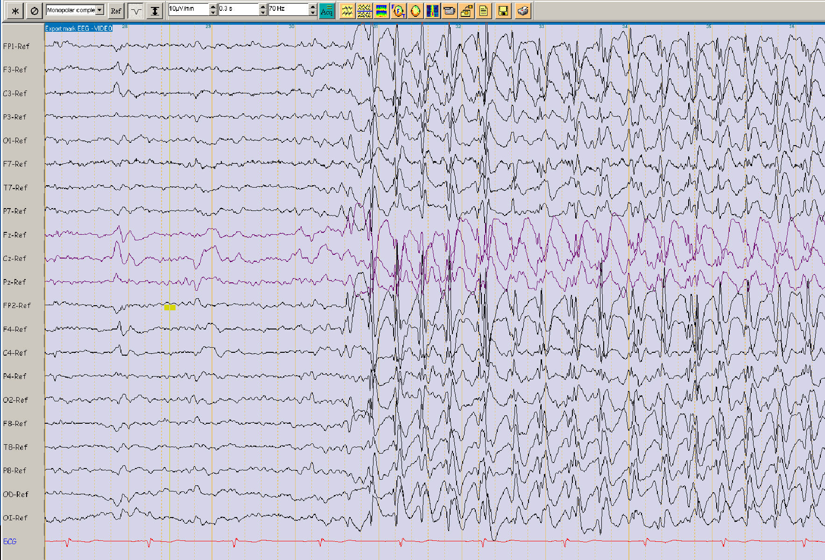Click the video camera icon

449,11
